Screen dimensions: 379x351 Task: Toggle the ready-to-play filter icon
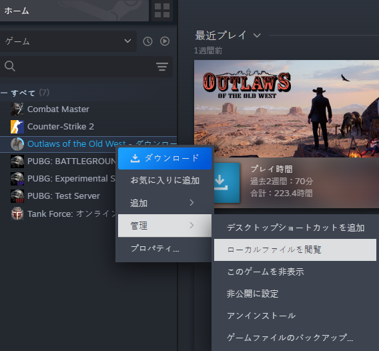point(165,41)
